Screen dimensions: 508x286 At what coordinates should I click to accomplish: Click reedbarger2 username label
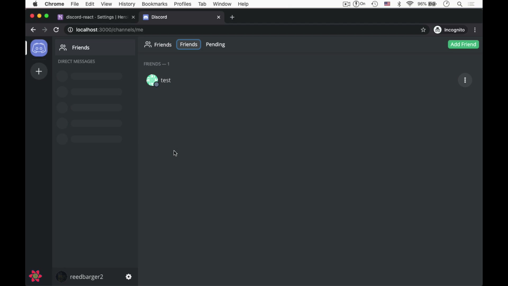coord(87,277)
